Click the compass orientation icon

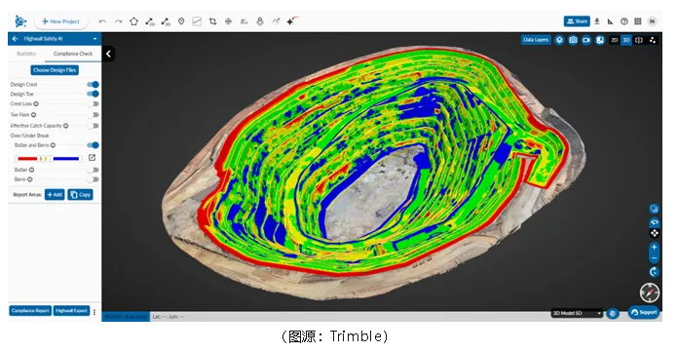pyautogui.click(x=650, y=293)
